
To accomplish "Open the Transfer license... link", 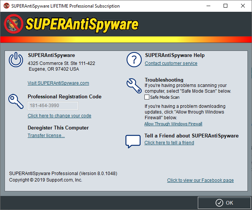I will point(46,136).
